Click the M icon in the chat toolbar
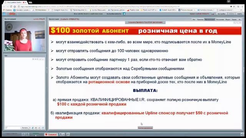This screenshot has height=138, width=246. click(36, 128)
